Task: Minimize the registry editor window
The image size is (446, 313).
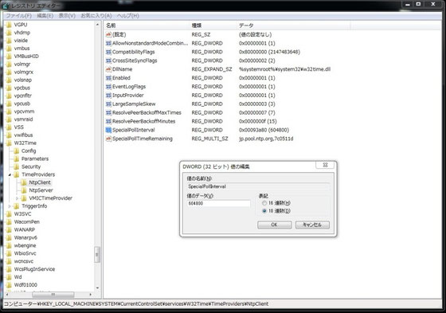Action: coord(408,4)
